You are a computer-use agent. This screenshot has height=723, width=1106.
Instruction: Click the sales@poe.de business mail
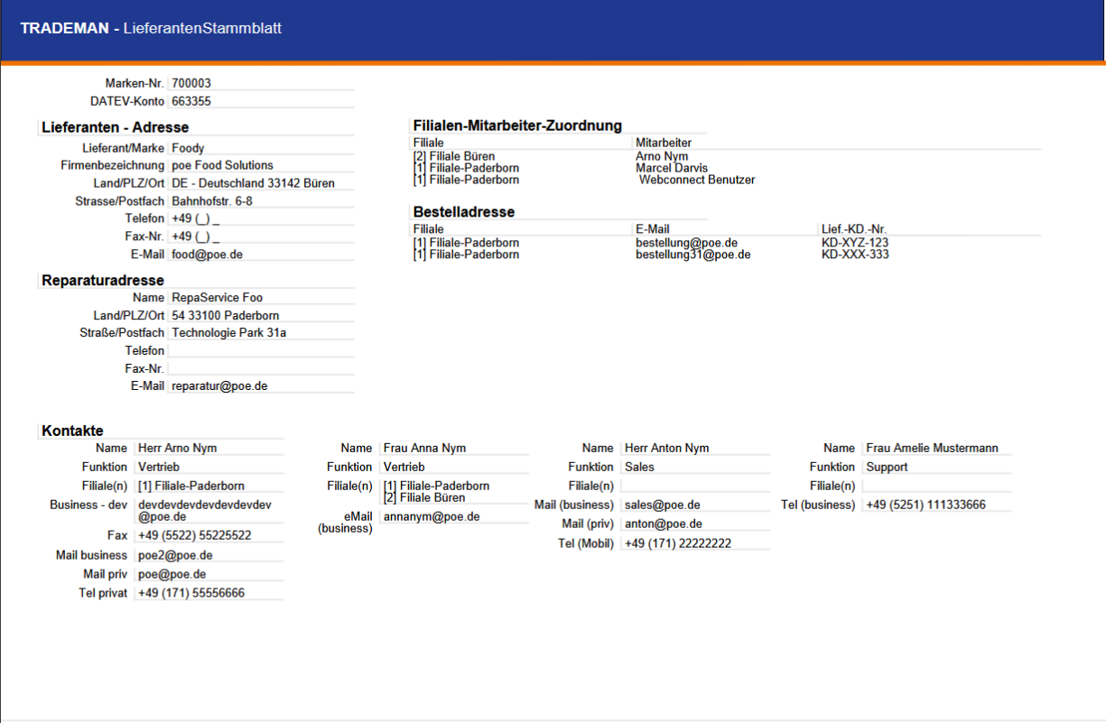click(663, 505)
